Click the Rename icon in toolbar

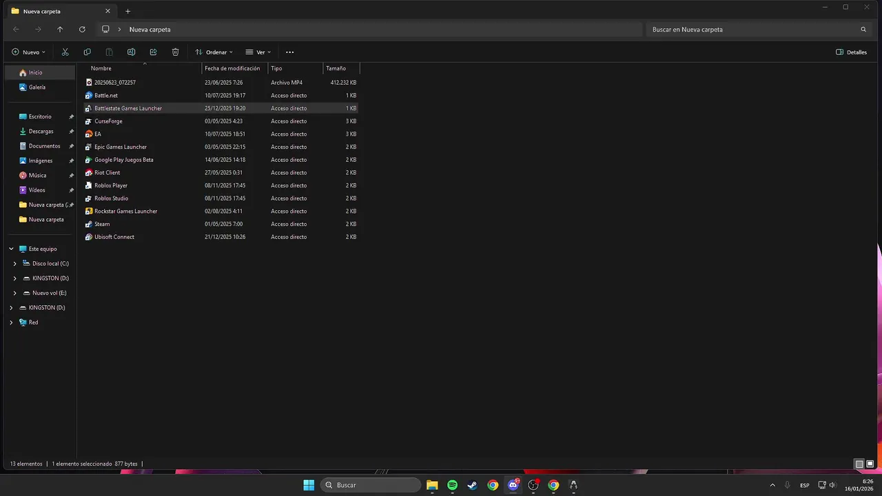click(x=131, y=52)
